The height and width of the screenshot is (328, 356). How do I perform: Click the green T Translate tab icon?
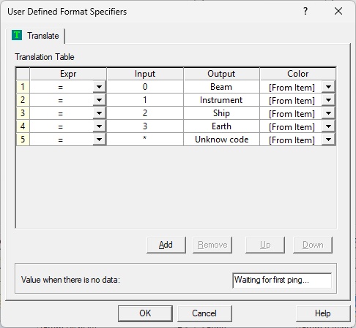[x=17, y=35]
